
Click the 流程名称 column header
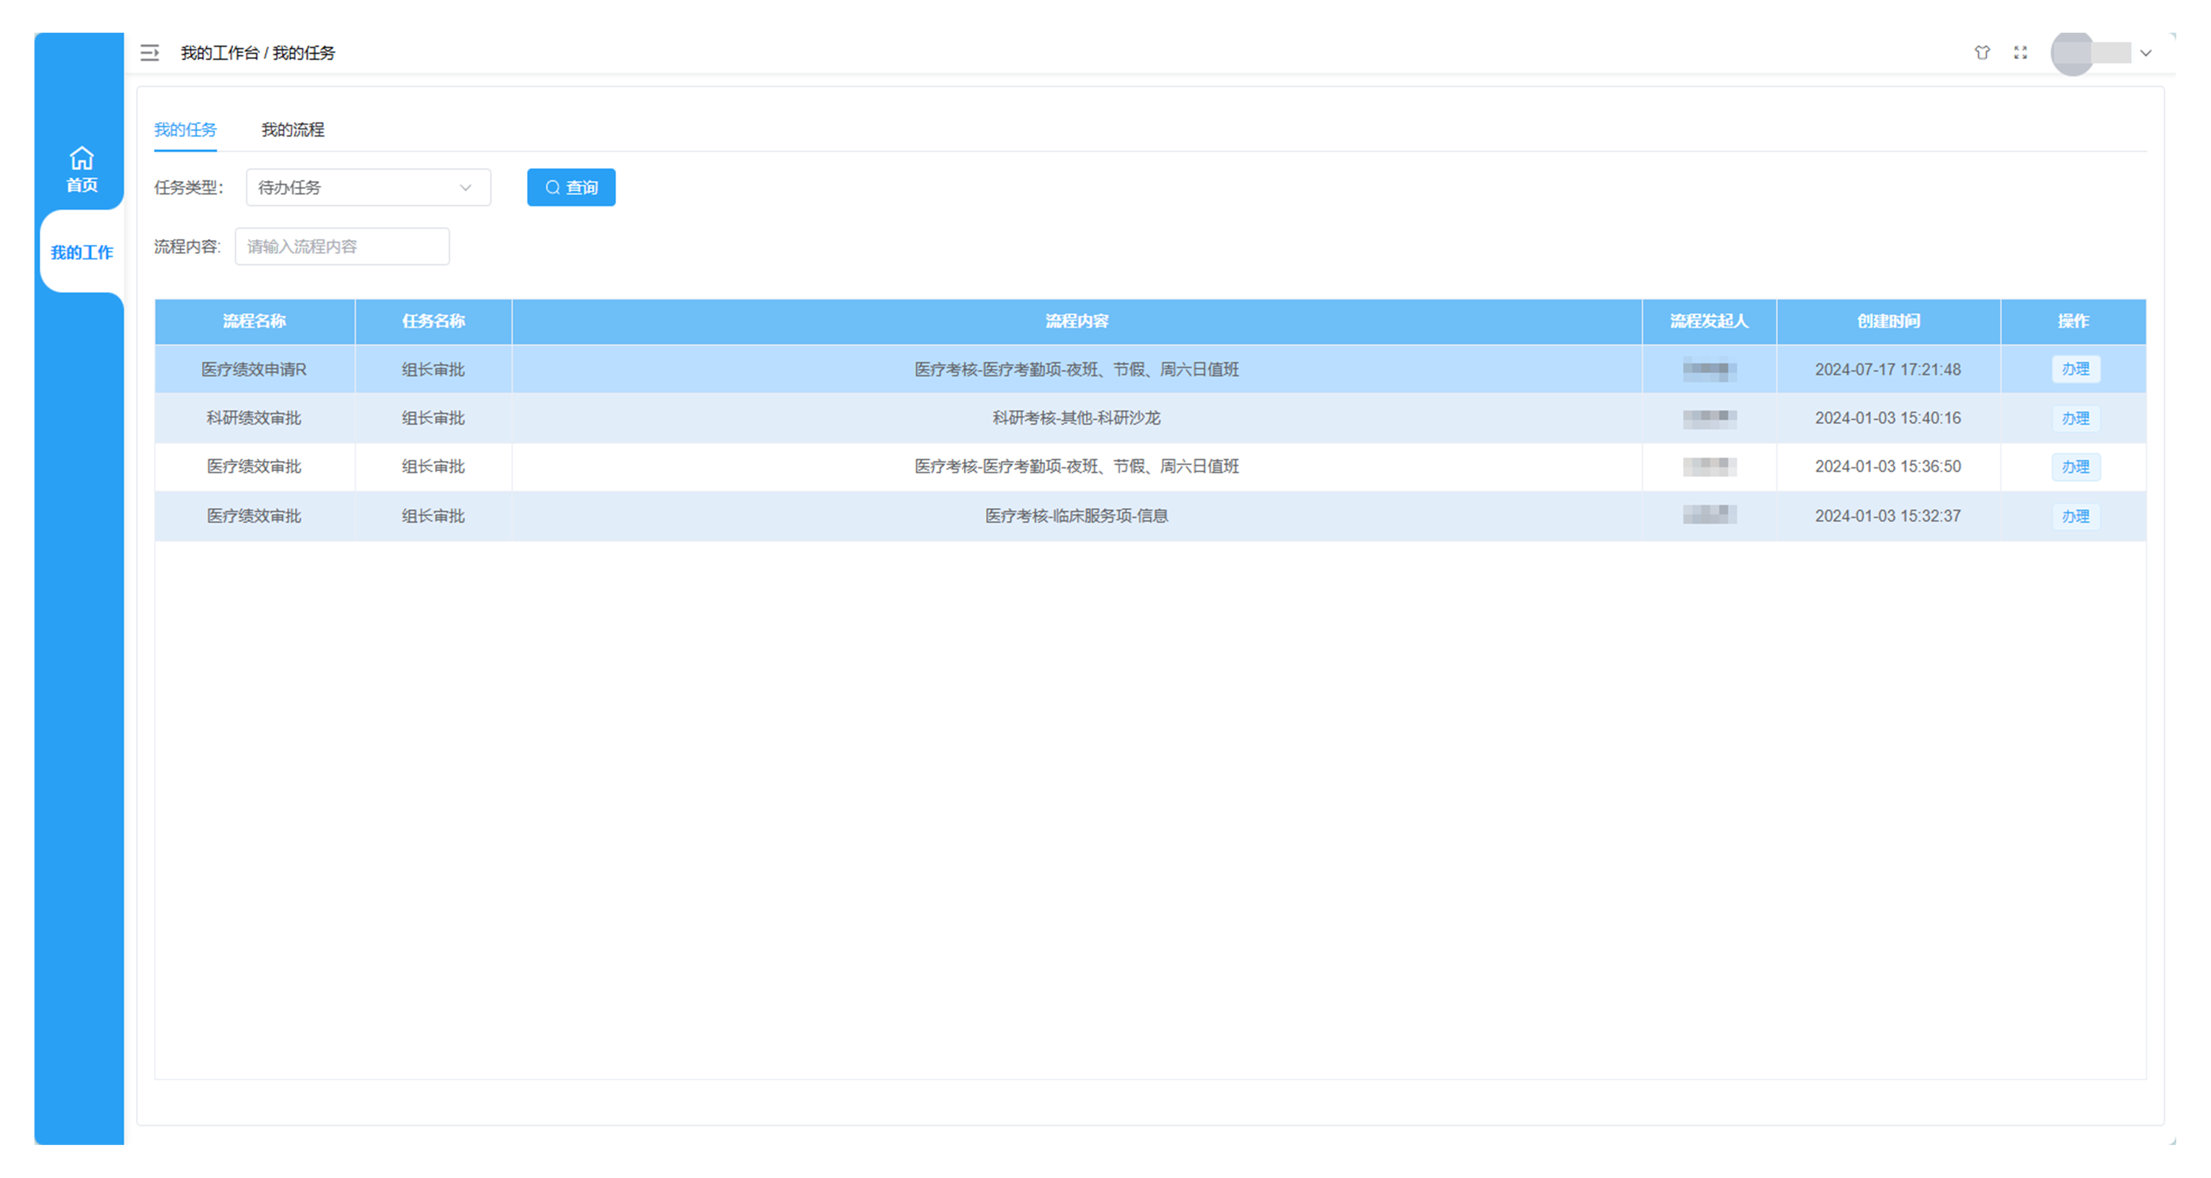coord(255,322)
